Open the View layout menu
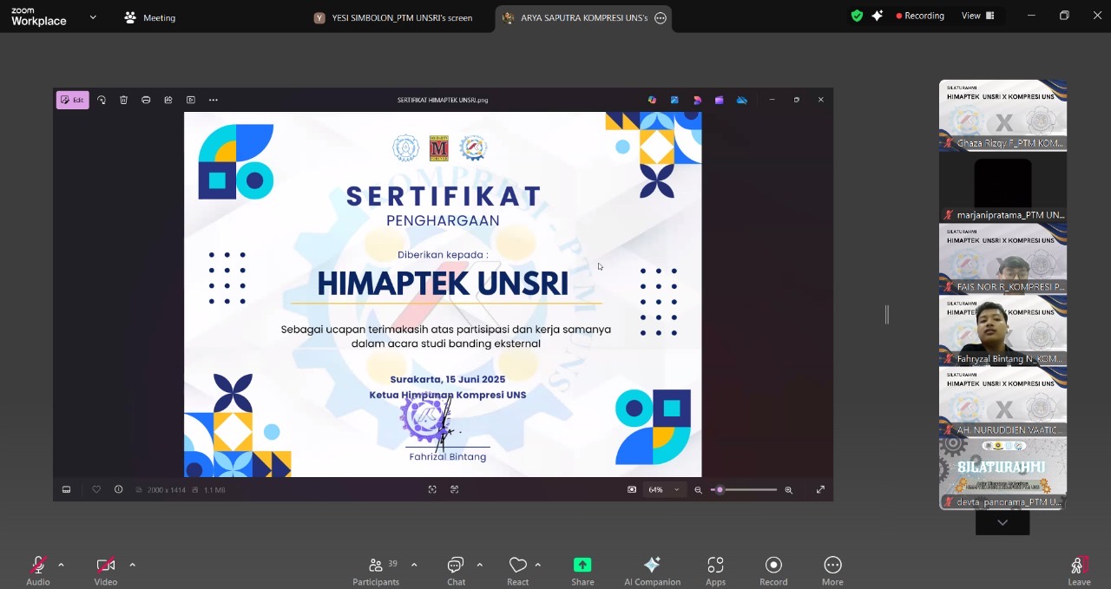Image resolution: width=1111 pixels, height=589 pixels. (x=978, y=16)
